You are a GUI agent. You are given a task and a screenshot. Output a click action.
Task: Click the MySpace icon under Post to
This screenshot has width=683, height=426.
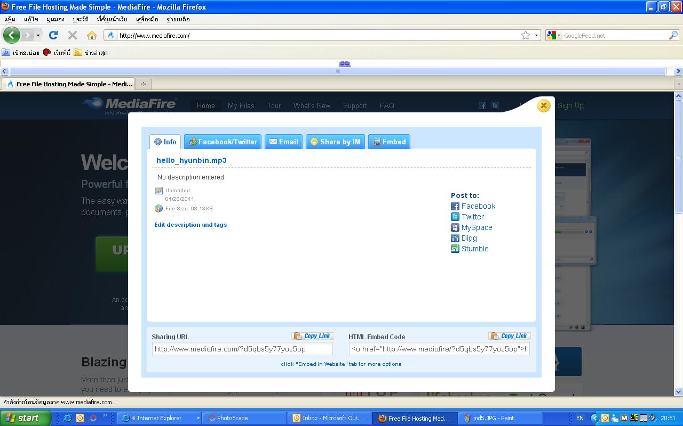[455, 227]
